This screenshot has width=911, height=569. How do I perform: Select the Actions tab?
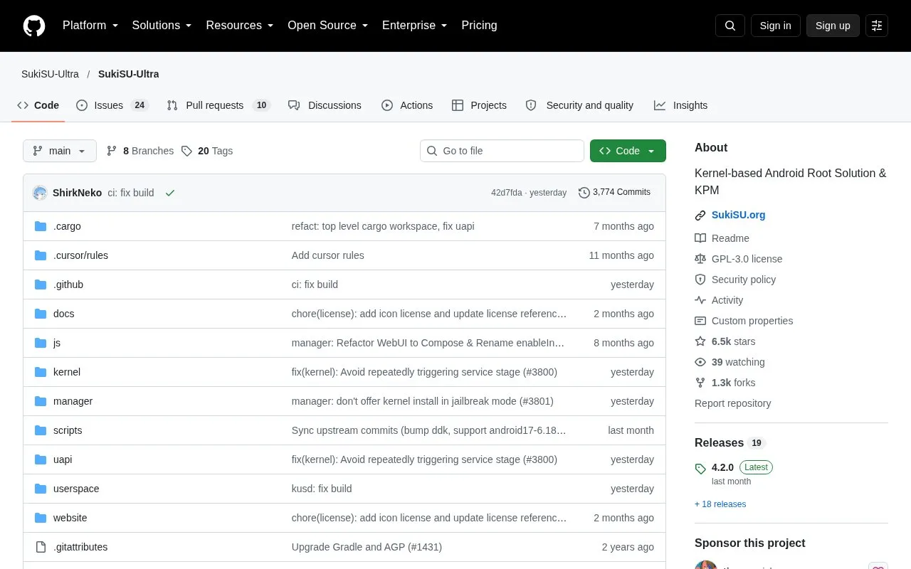[x=407, y=105]
